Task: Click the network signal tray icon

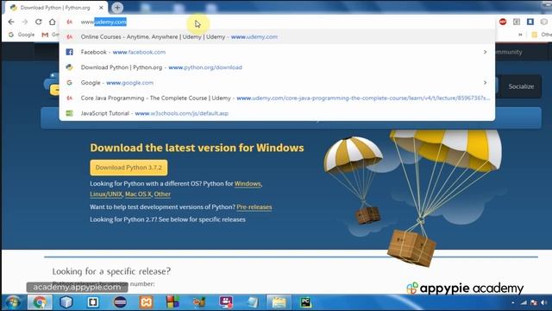Action: pyautogui.click(x=524, y=302)
